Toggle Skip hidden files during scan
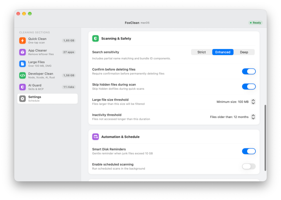Image resolution: width=281 pixels, height=200 pixels. (249, 87)
